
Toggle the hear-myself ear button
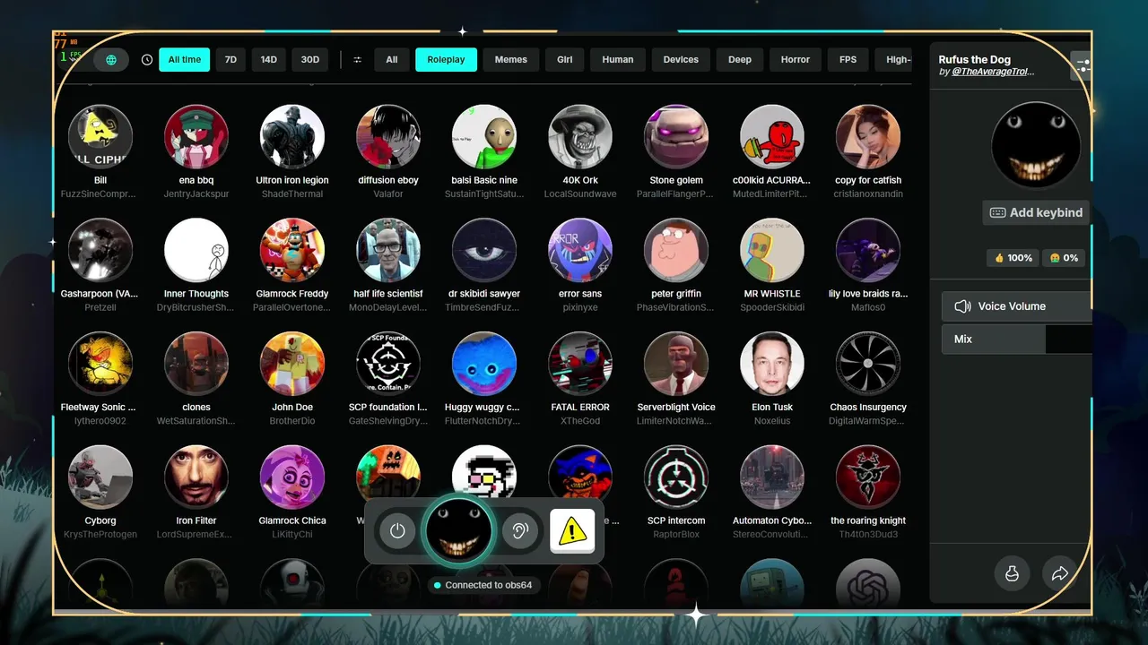(x=520, y=530)
